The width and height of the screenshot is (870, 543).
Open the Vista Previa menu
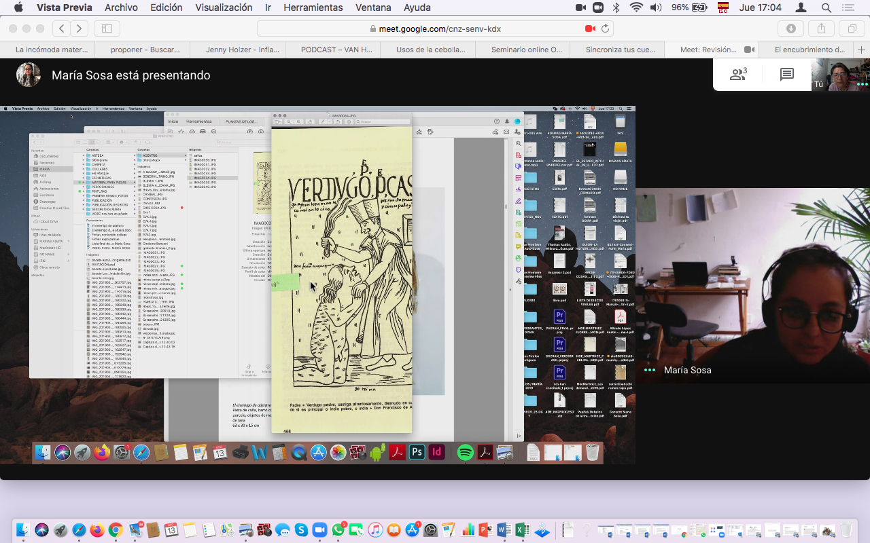coord(65,7)
